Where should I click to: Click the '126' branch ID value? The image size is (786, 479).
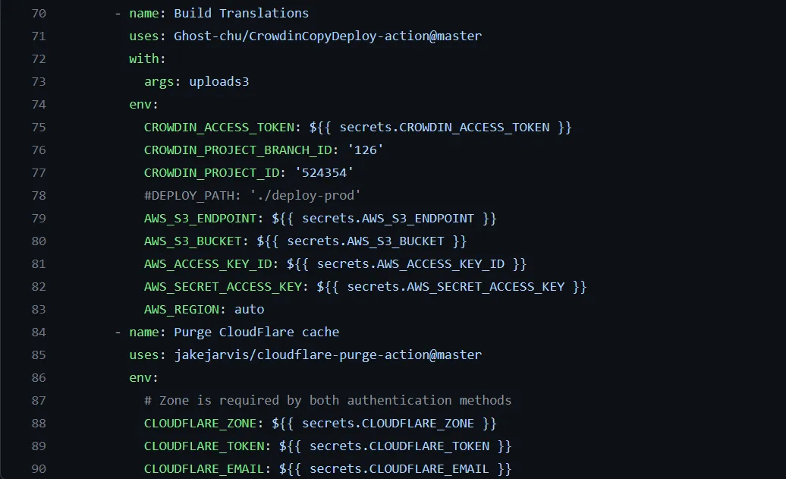[x=364, y=150]
